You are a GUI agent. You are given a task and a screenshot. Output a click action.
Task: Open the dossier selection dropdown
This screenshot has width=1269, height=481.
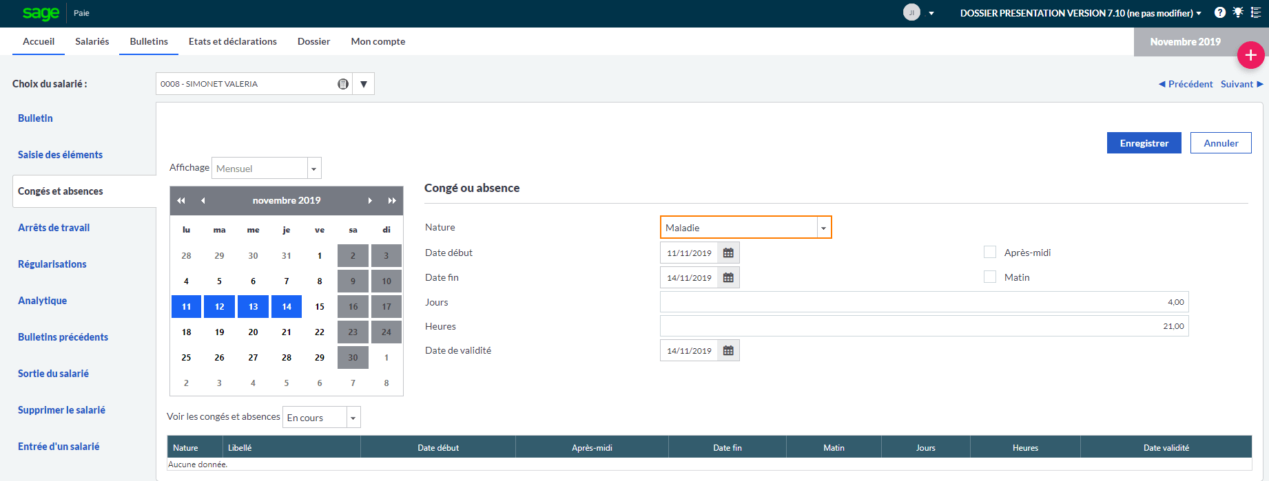coord(1080,13)
